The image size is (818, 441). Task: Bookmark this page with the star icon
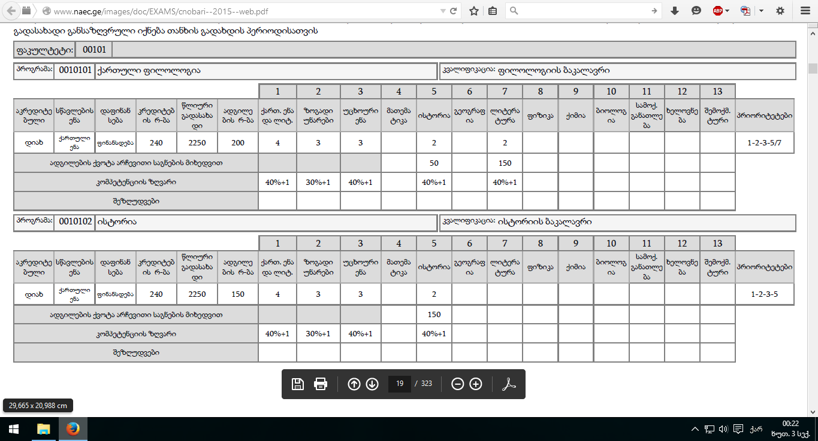tap(474, 11)
